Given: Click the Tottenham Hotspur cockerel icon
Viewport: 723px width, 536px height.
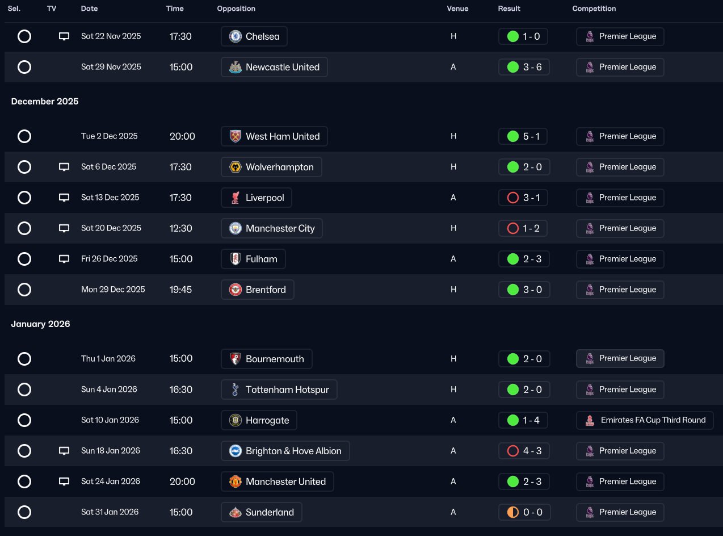Looking at the screenshot, I should (235, 390).
